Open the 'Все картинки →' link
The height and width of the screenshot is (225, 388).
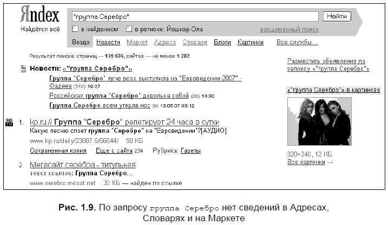(310, 162)
